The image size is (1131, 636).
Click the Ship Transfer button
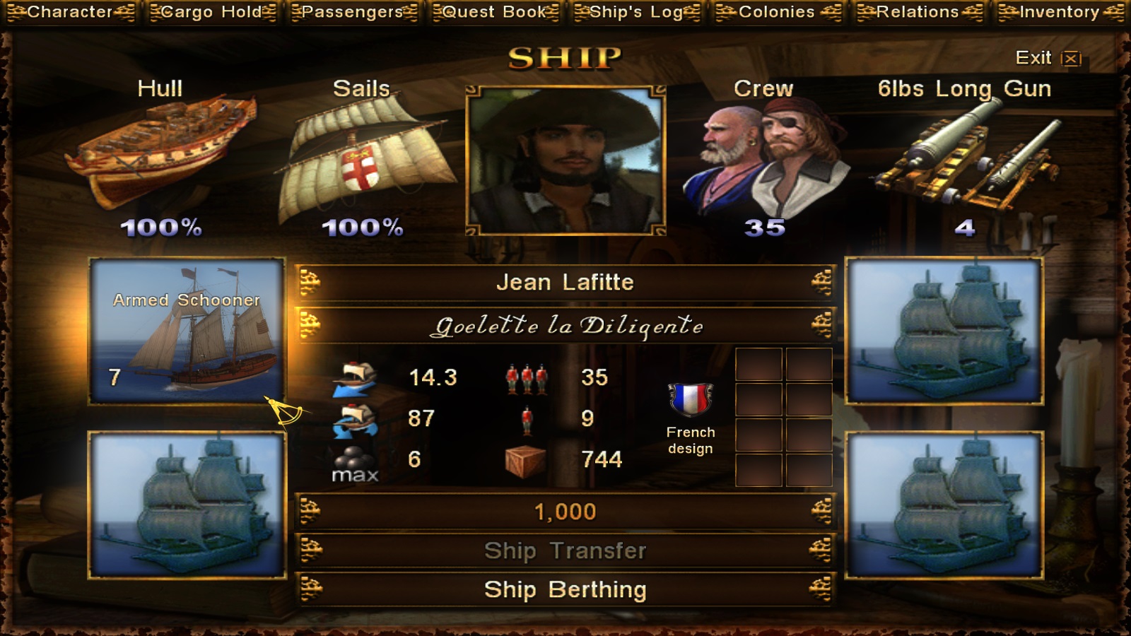coord(565,550)
